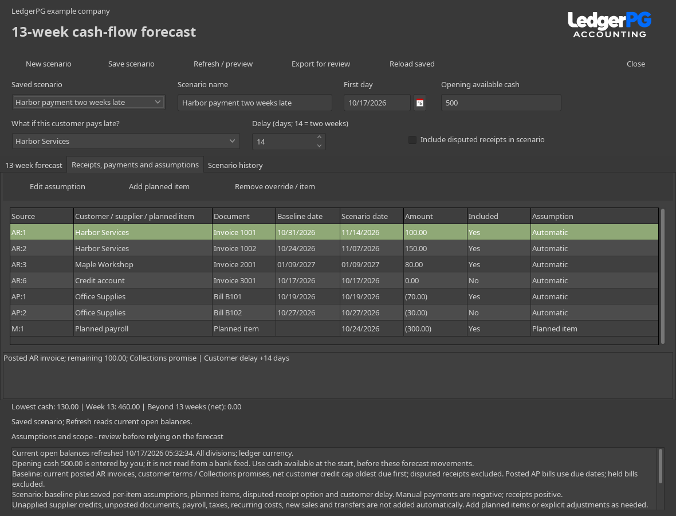Image resolution: width=676 pixels, height=516 pixels.
Task: Click the Amount column header
Action: [435, 216]
